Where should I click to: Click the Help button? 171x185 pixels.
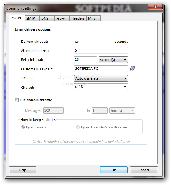(x=23, y=170)
